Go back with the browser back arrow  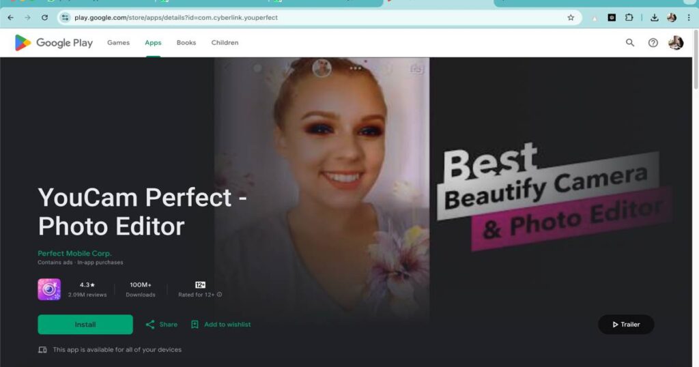[11, 17]
